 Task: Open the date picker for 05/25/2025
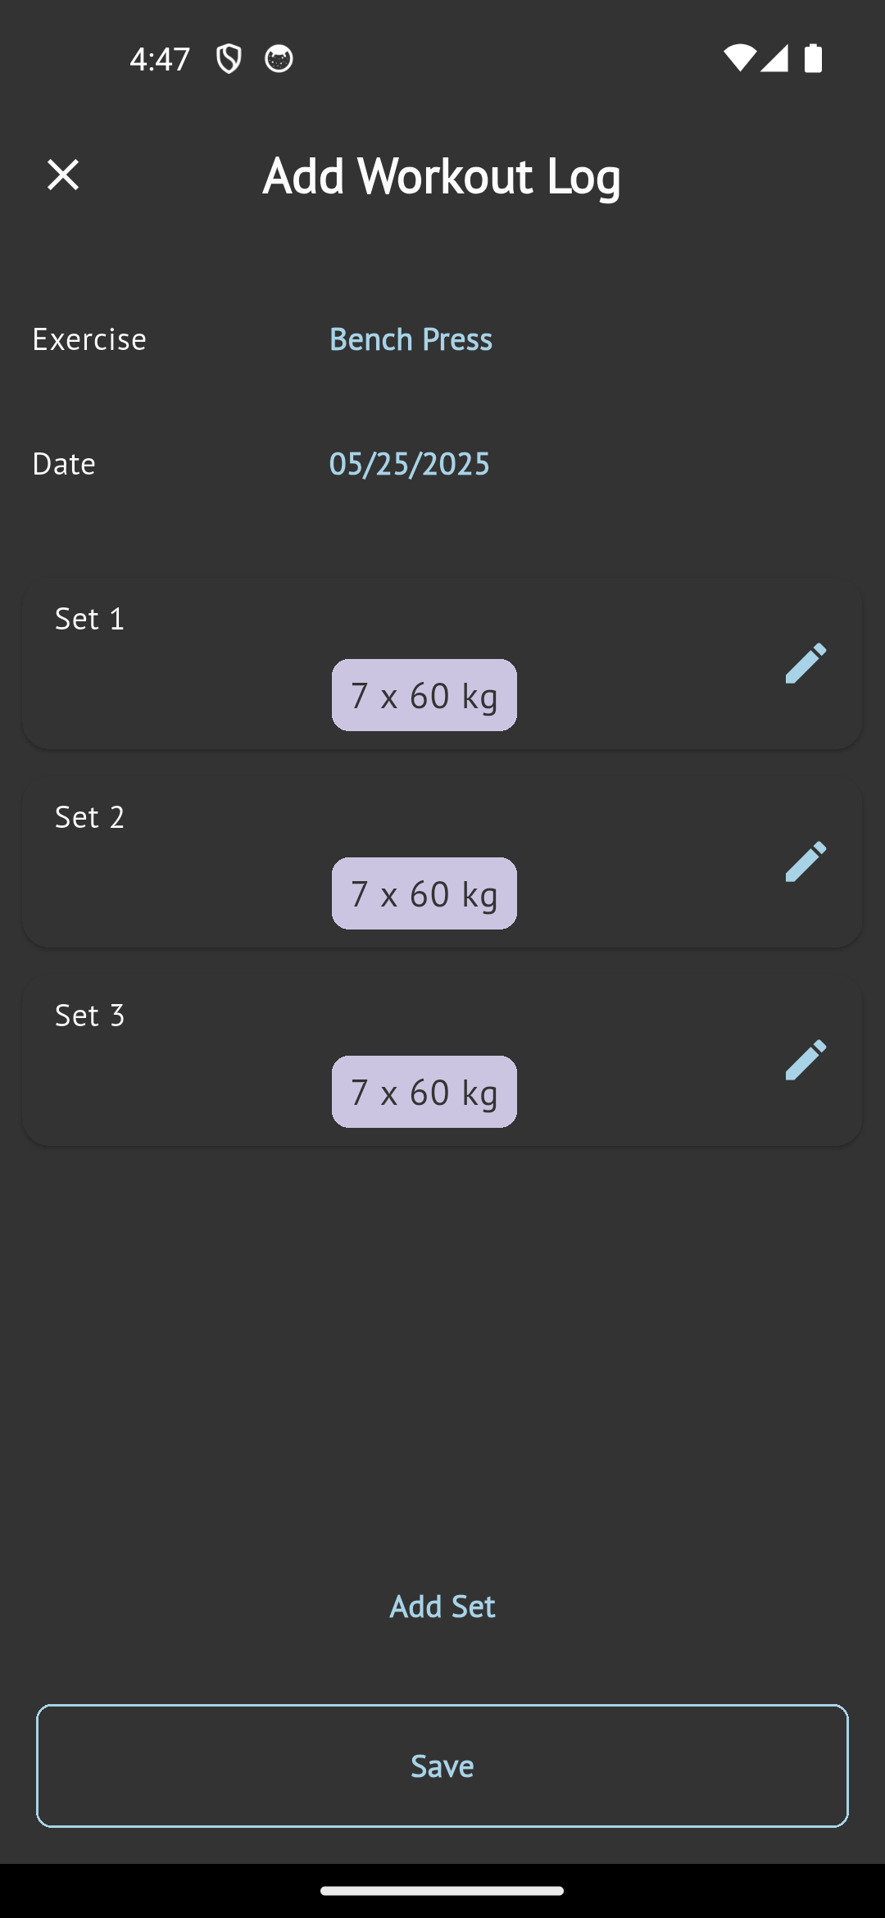(x=410, y=463)
